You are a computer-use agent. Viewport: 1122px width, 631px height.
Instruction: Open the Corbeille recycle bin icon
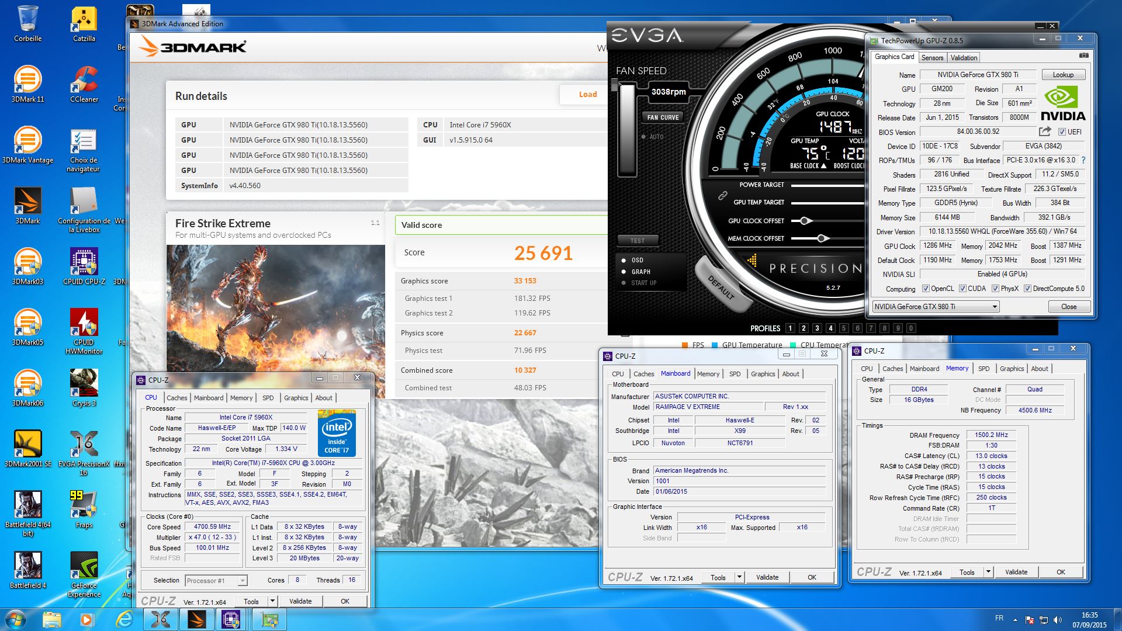27,24
